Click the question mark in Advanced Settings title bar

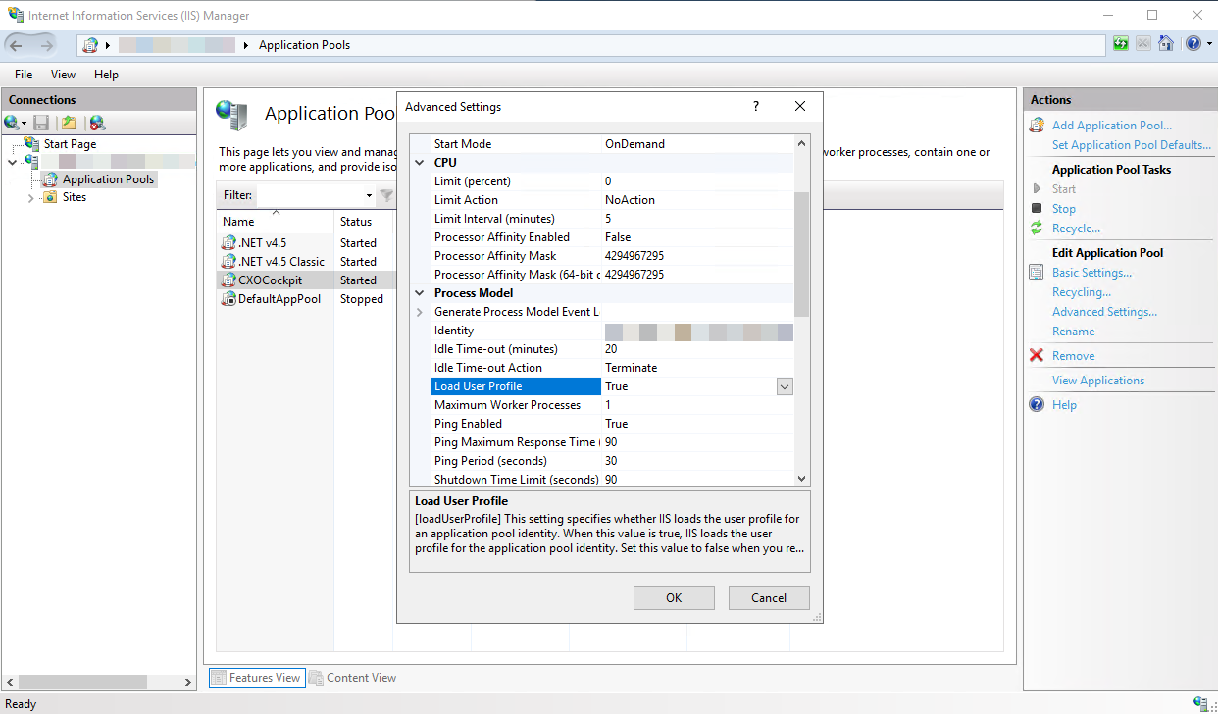coord(755,106)
